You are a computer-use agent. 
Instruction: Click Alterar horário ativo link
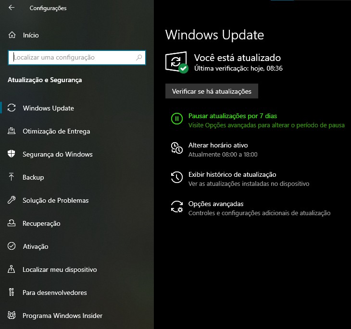[x=218, y=145]
